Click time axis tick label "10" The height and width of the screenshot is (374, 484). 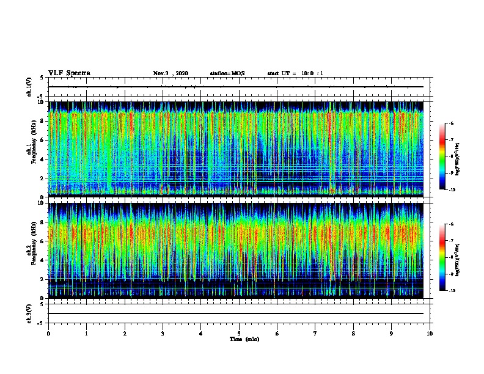pyautogui.click(x=430, y=334)
